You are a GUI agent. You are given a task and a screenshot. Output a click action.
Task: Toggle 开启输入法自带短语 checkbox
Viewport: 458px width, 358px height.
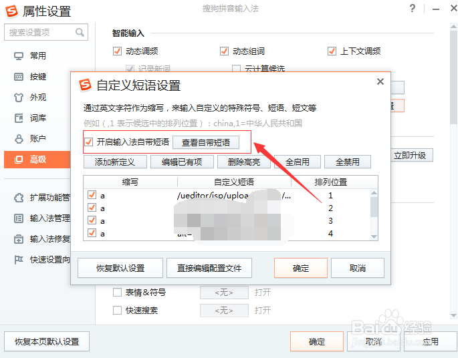[88, 142]
